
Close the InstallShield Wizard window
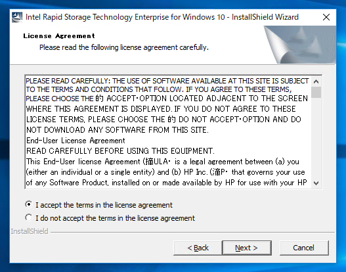coord(326,17)
